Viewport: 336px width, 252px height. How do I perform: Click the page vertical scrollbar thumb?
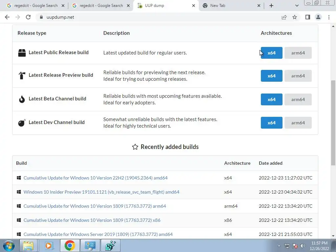tap(333, 123)
